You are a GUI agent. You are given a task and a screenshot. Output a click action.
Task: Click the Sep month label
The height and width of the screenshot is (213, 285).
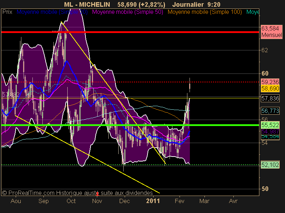[x=43, y=201]
